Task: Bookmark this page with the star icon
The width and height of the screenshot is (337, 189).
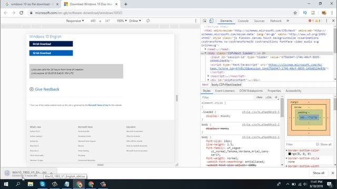Action: [x=295, y=13]
